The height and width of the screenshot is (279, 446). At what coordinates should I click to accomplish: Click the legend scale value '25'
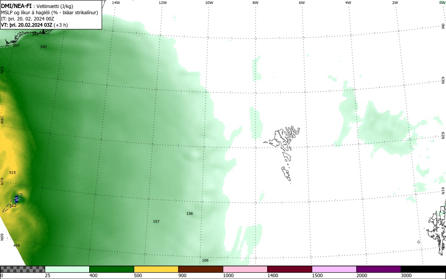point(48,275)
